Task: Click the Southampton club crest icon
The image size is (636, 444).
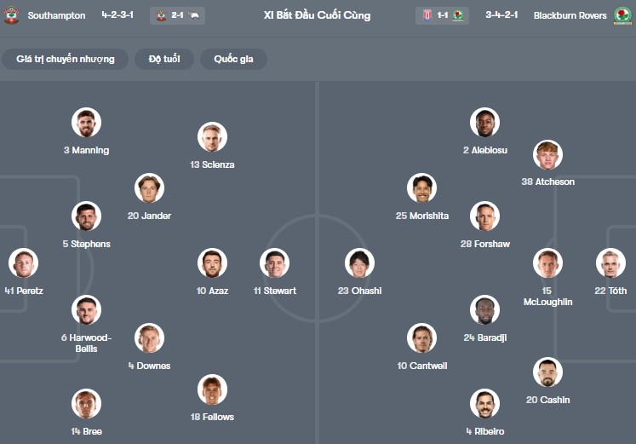Action: click(x=11, y=15)
